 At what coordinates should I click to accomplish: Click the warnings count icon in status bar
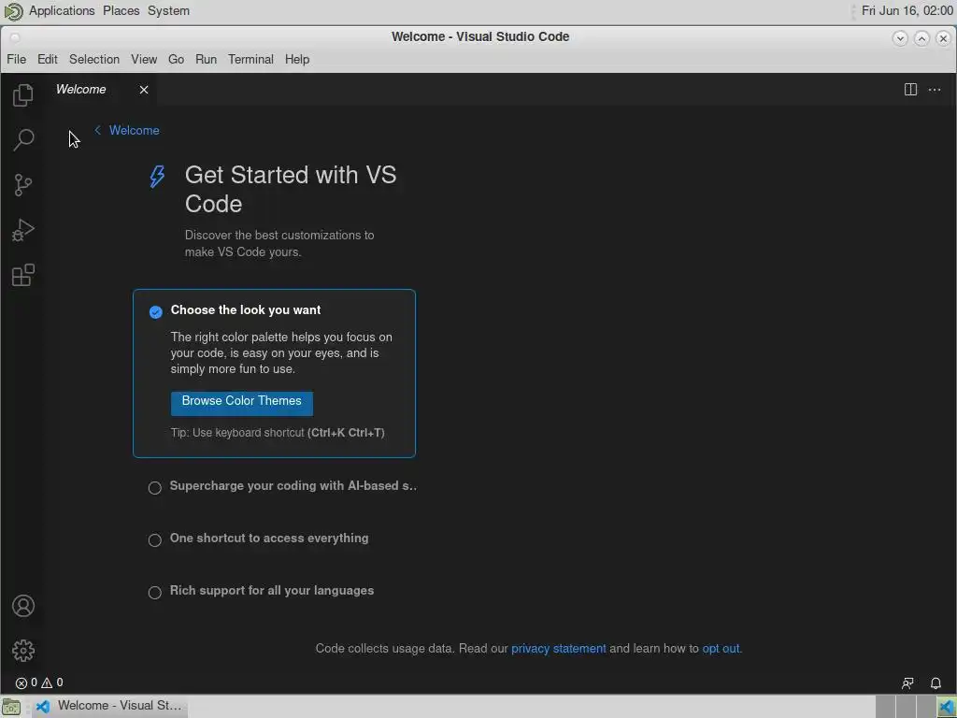point(47,682)
